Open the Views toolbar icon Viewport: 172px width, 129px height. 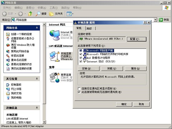coord(69,14)
